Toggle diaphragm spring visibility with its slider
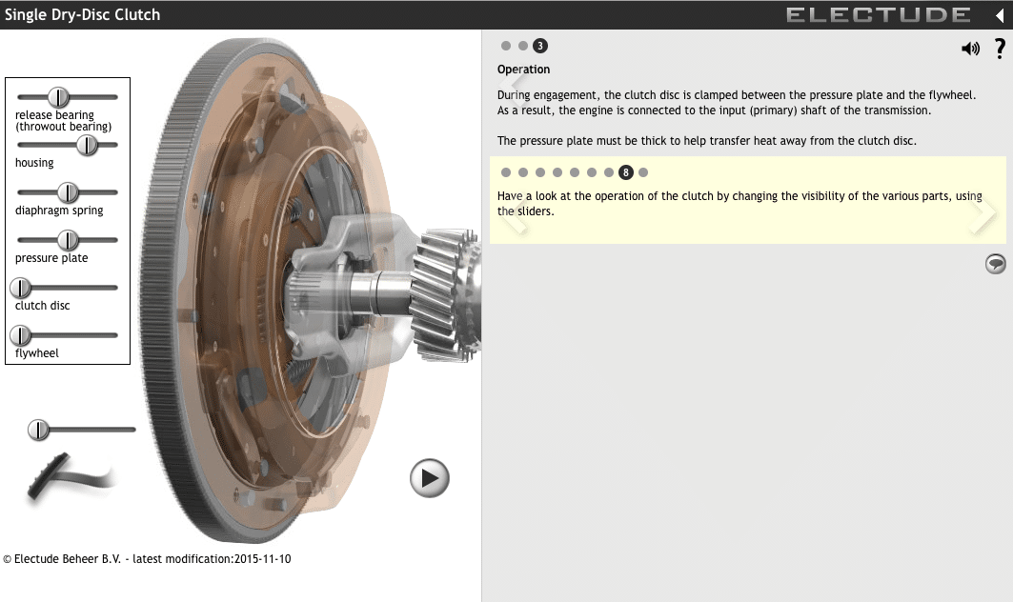 pos(67,191)
